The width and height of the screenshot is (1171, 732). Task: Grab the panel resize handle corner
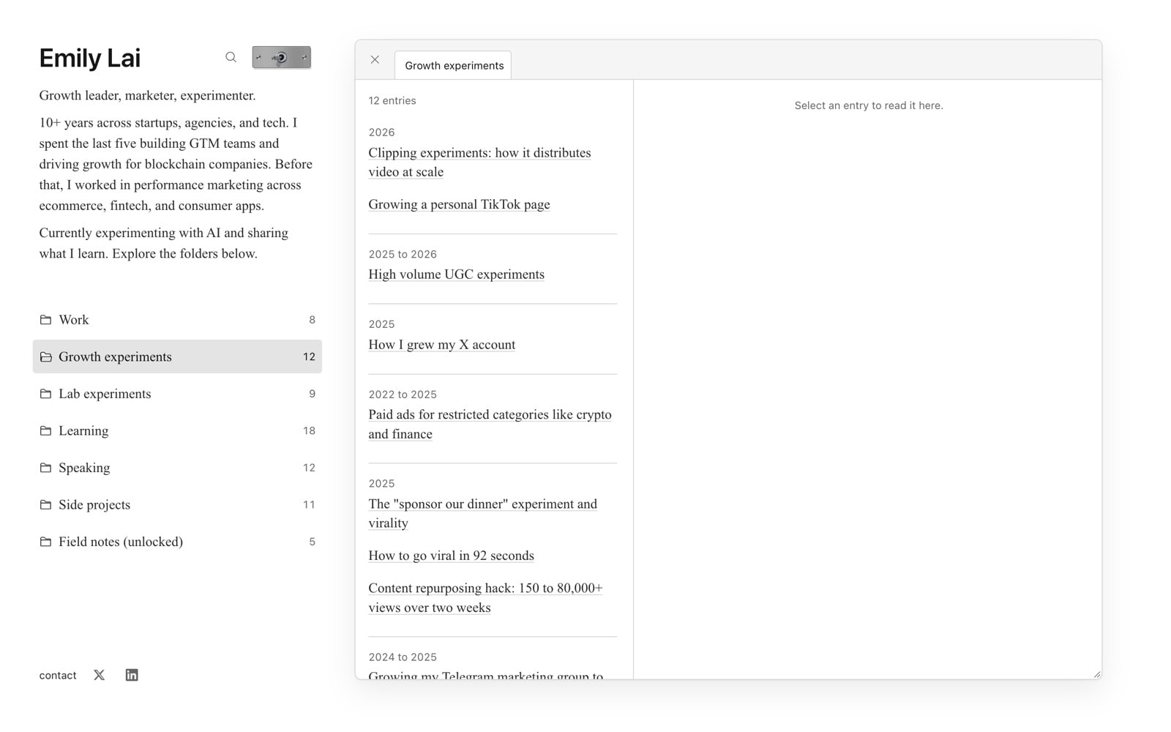1096,674
